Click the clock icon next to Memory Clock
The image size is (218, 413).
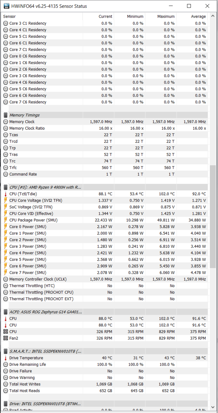[6, 122]
